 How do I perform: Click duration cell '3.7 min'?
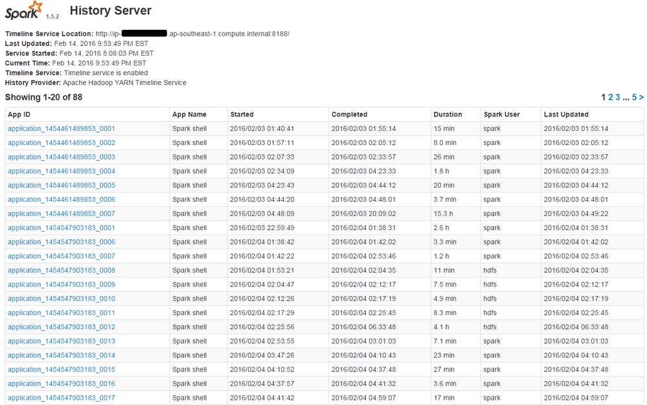pyautogui.click(x=445, y=200)
